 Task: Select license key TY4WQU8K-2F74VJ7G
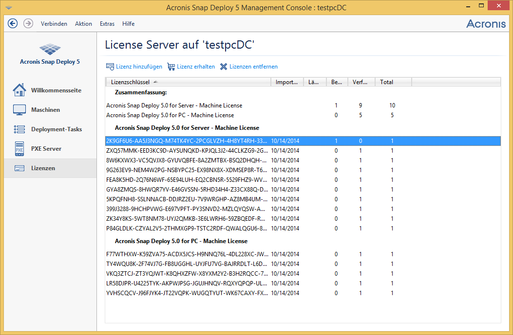coord(303,264)
